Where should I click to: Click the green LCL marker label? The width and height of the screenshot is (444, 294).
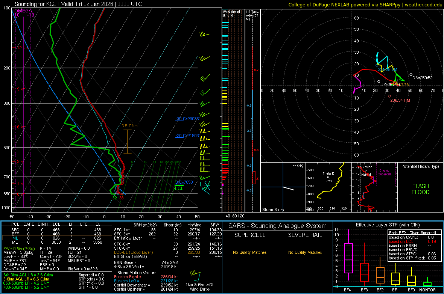click(x=179, y=188)
